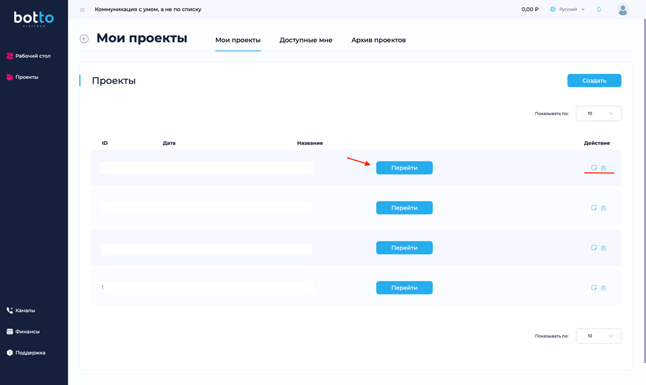This screenshot has width=646, height=385.
Task: Click the archive icon in first project row
Action: 603,168
